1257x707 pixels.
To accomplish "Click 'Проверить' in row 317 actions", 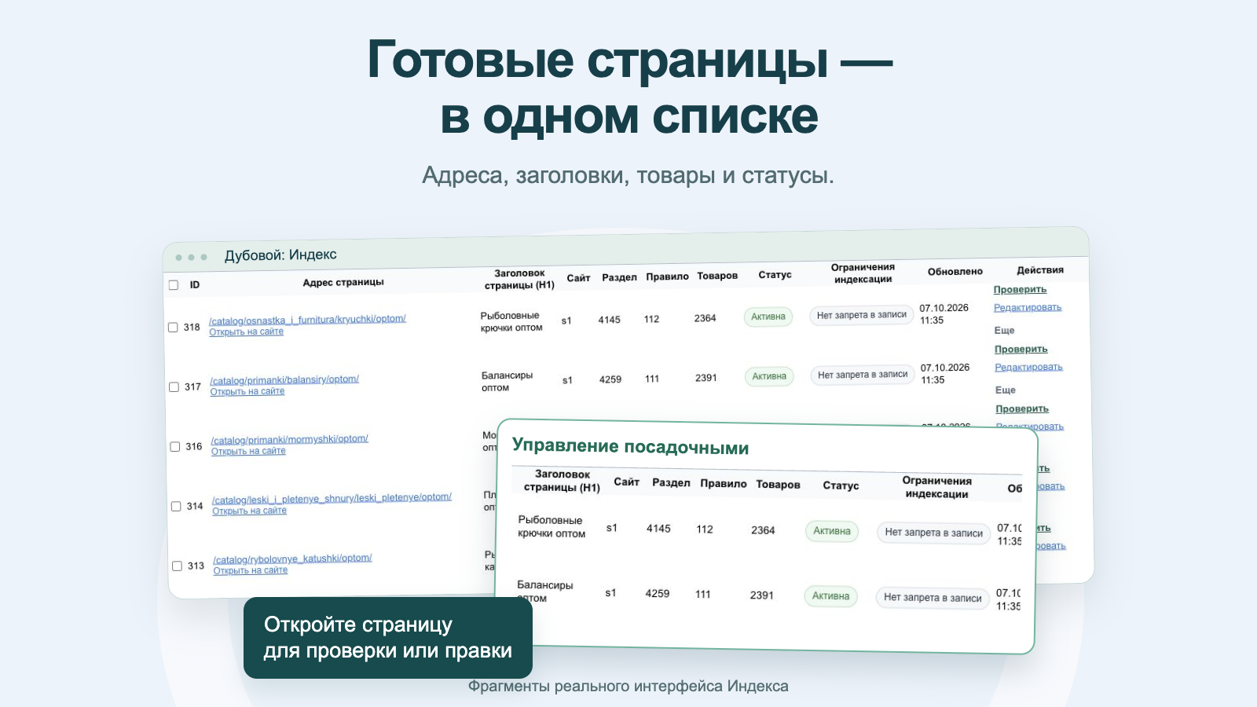I will pos(1021,350).
